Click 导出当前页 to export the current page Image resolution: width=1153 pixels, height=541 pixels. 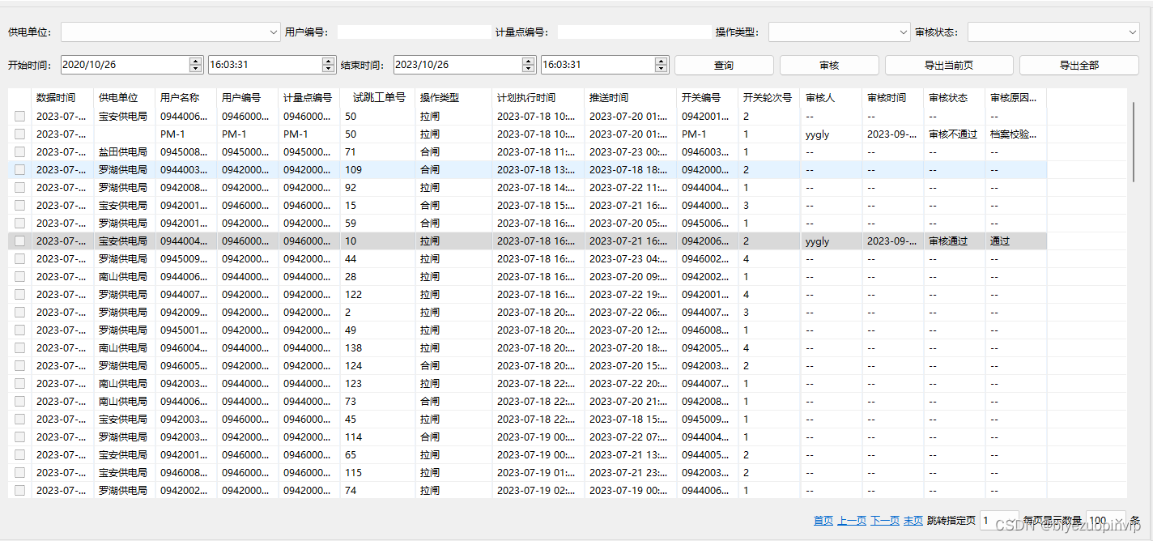point(949,65)
